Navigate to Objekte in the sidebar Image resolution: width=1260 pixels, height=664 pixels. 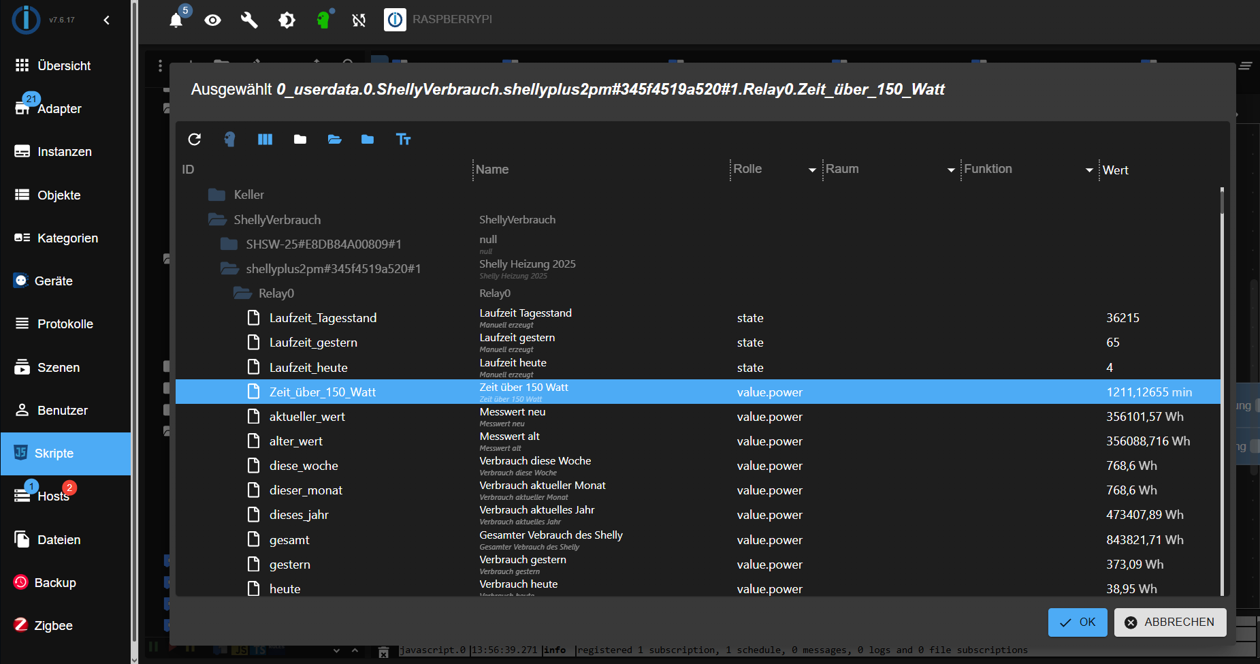(65, 195)
